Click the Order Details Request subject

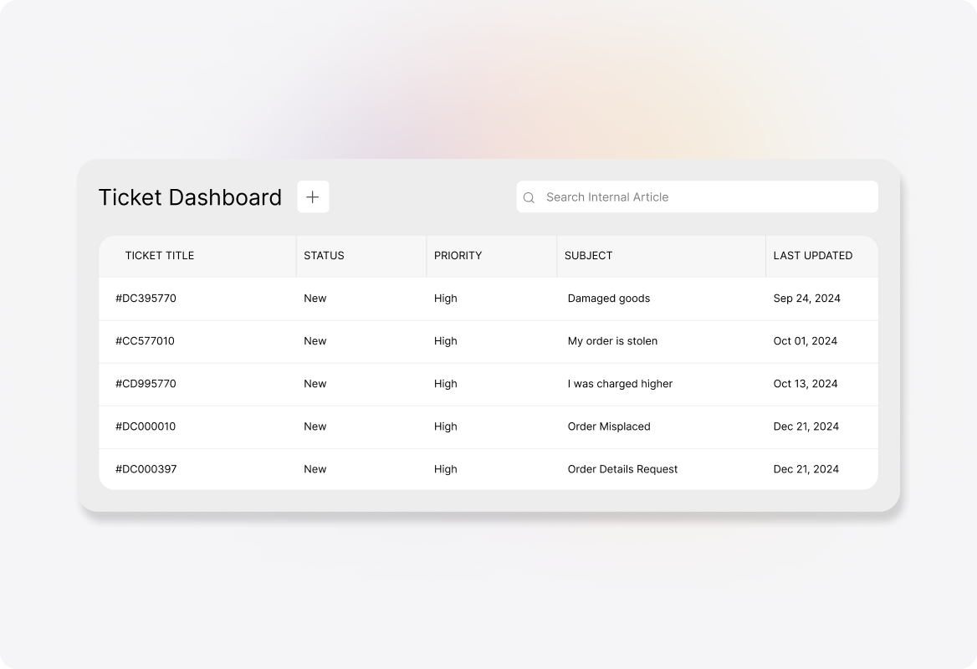click(622, 469)
